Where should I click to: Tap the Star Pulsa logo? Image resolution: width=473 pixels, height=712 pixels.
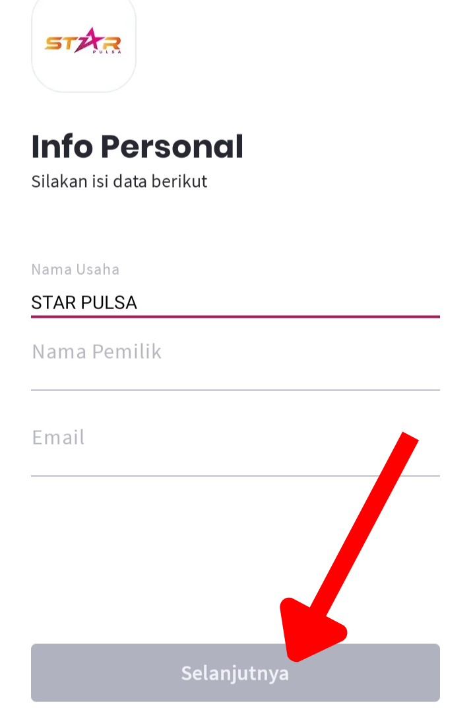point(83,44)
